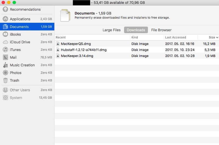Click the Applications 2,43 GB size
Image resolution: width=219 pixels, height=145 pixels.
pos(46,19)
